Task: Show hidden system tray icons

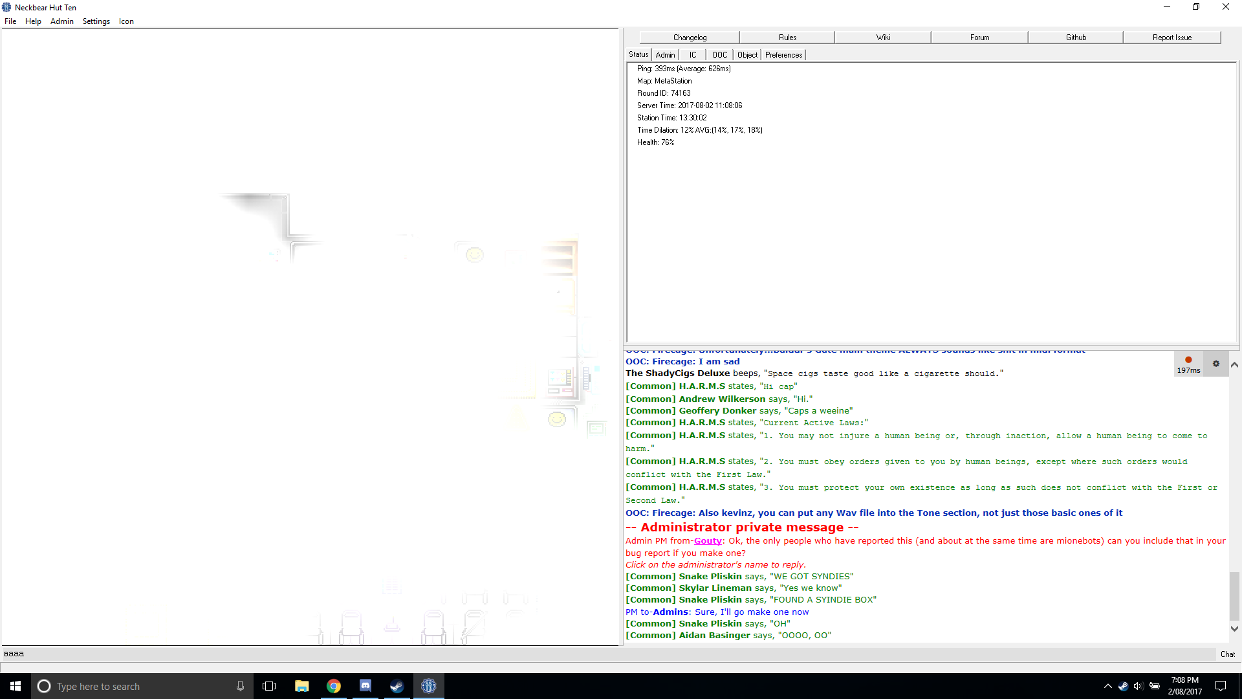Action: [1107, 686]
